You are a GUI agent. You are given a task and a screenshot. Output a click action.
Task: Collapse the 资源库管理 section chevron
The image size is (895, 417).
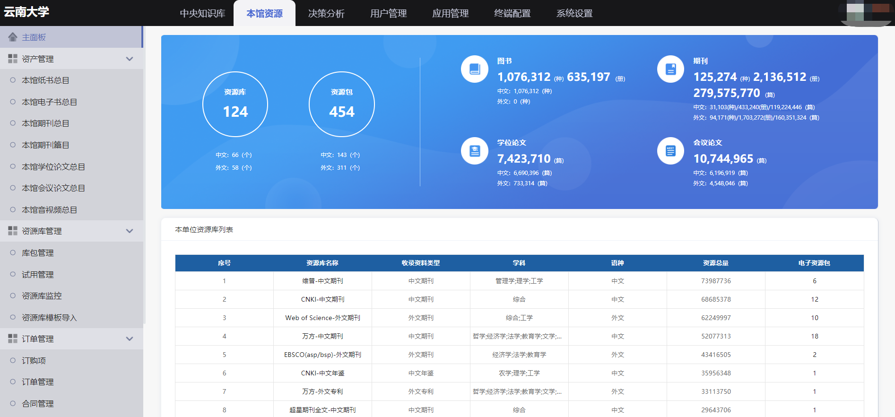point(130,231)
